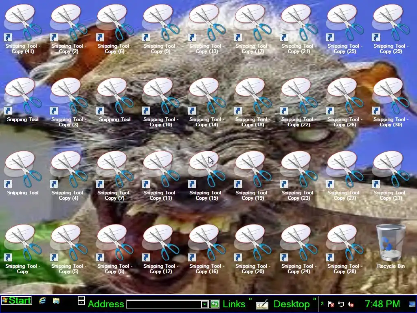
Task: Click the Snipping Tool - Copy shortcut without number
Action: [x=23, y=249]
